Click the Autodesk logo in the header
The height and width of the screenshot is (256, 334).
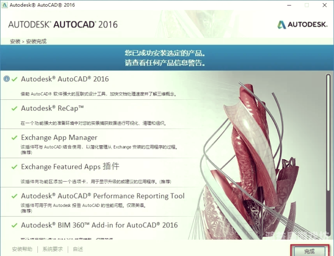click(x=302, y=25)
